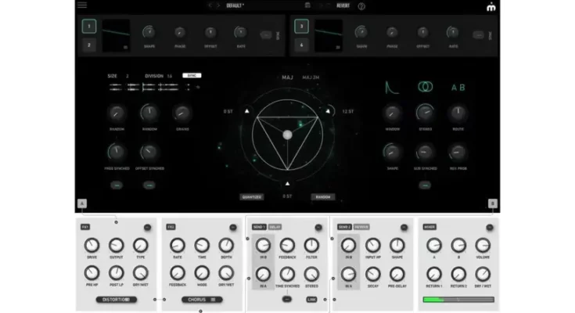Select the window envelope curve icon
575x313 pixels.
pyautogui.click(x=394, y=87)
